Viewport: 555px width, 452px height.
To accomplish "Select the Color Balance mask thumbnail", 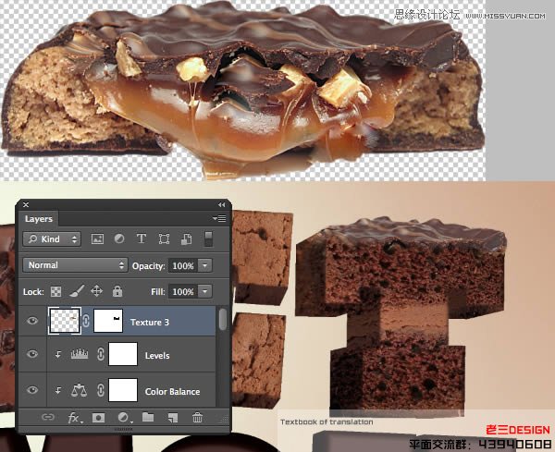I will point(123,390).
